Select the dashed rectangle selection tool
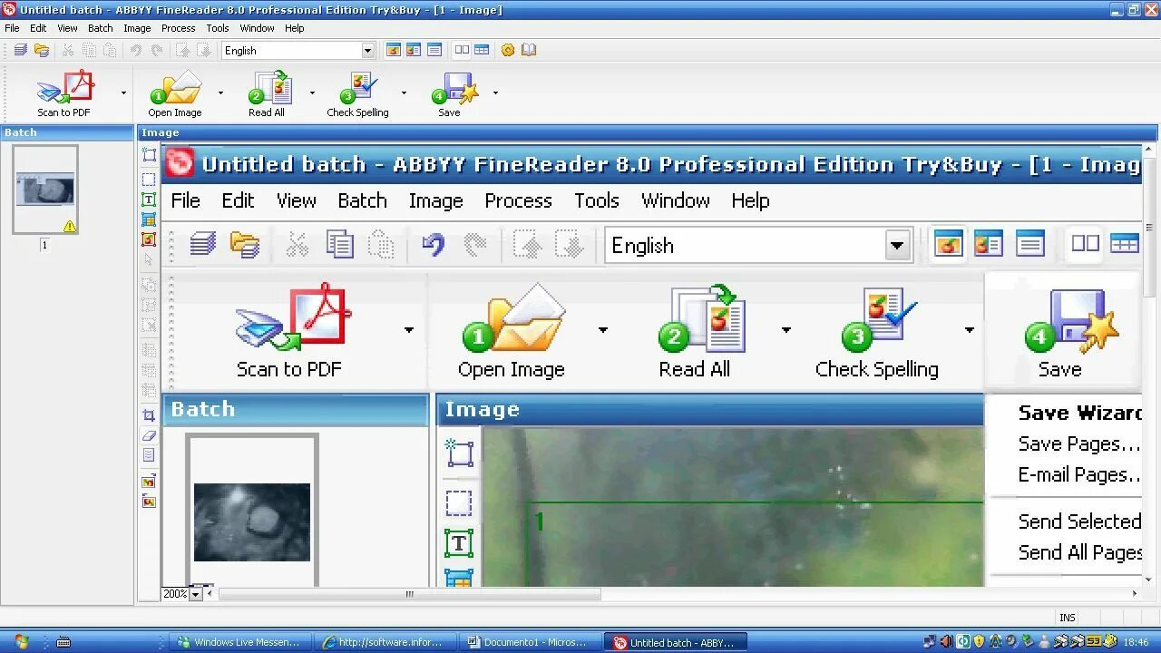1161x653 pixels. 149,179
